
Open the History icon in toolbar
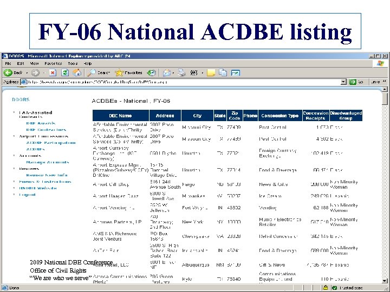coord(151,72)
